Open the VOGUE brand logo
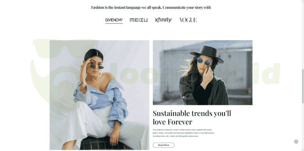 click(188, 20)
